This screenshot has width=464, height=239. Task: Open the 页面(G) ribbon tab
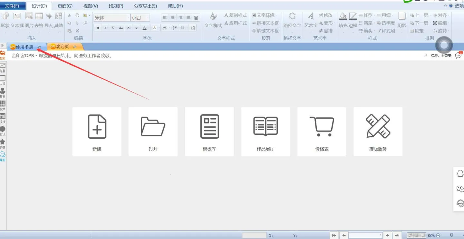pyautogui.click(x=65, y=6)
